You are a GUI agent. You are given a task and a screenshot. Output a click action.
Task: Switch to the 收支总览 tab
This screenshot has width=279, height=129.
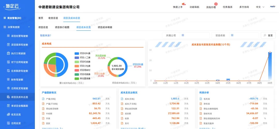[x=53, y=18]
